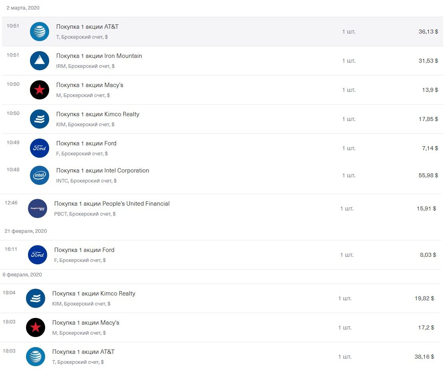Click the amount 19,82 $
Viewport: 444px width, 371px height.
point(424,299)
